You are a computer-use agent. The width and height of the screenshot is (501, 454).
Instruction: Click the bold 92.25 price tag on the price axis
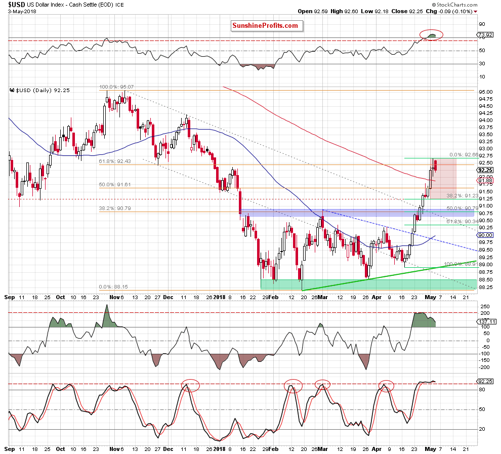pyautogui.click(x=485, y=170)
